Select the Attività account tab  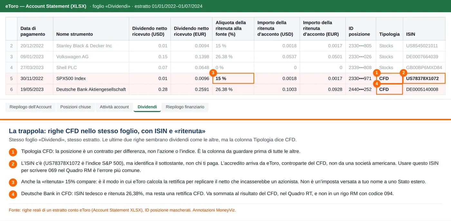click(x=114, y=107)
